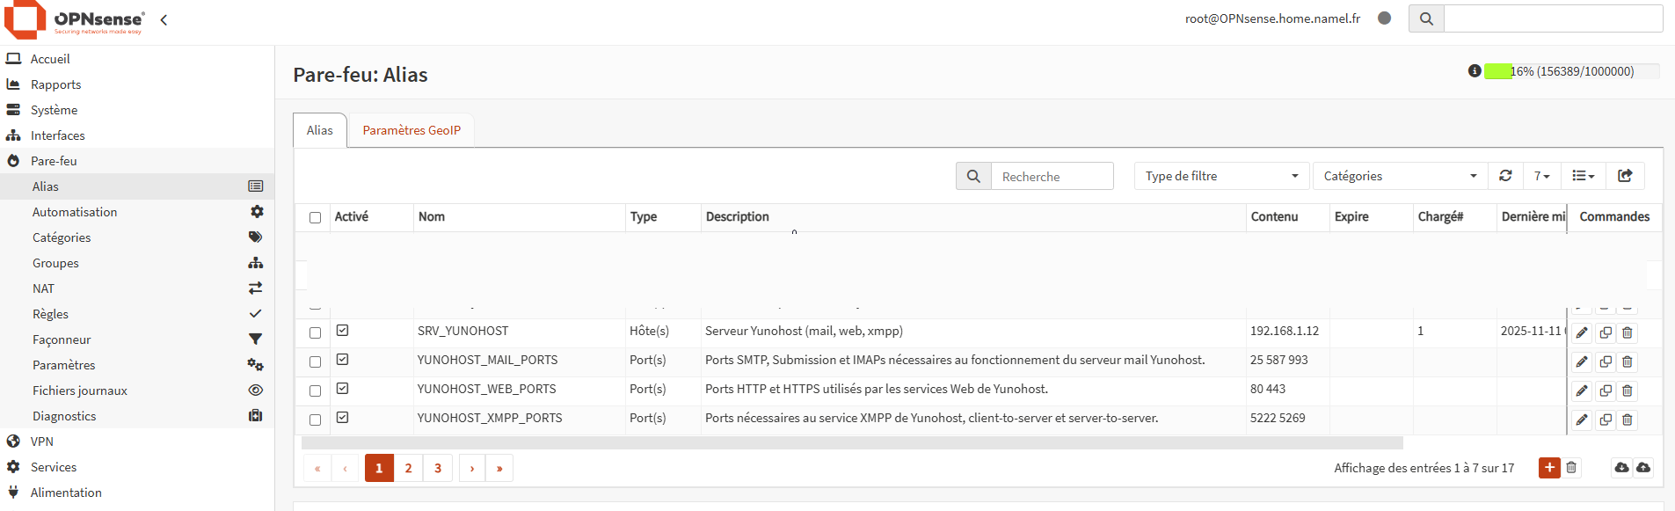This screenshot has height=511, width=1675.
Task: Refresh the alias table
Action: click(1505, 176)
